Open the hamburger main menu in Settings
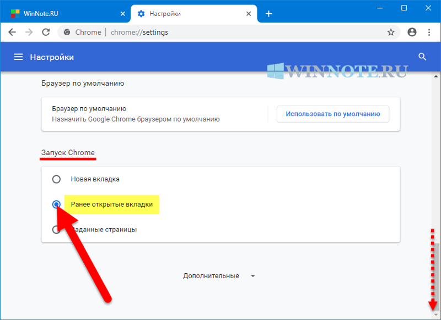The width and height of the screenshot is (441, 320). 19,57
